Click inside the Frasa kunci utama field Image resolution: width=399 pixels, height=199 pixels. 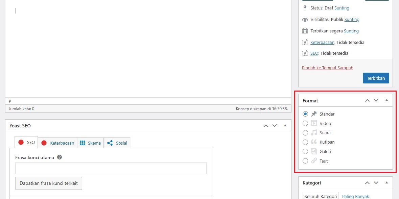click(x=111, y=168)
